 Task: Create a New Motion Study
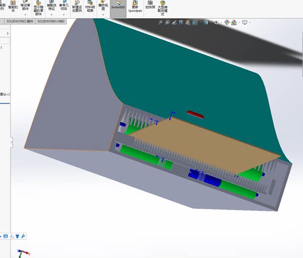pos(77,6)
